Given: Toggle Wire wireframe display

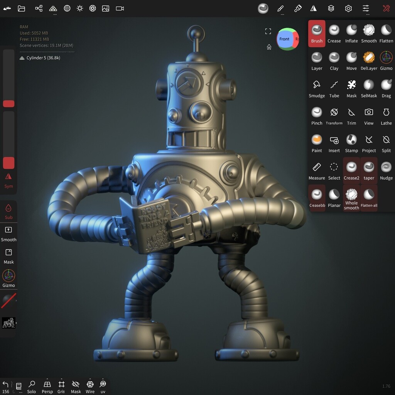Looking at the screenshot, I should pyautogui.click(x=90, y=387).
